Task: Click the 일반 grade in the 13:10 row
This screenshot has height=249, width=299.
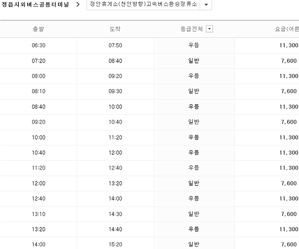Action: point(194,214)
